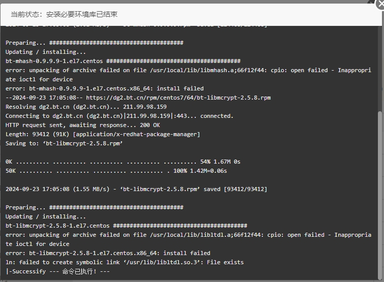Click the bt-libmcrypt-2.5.8.rpm download URL

[x=179, y=98]
